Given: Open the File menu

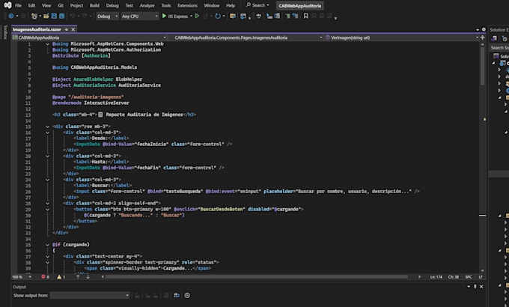Looking at the screenshot, I should tap(18, 5).
